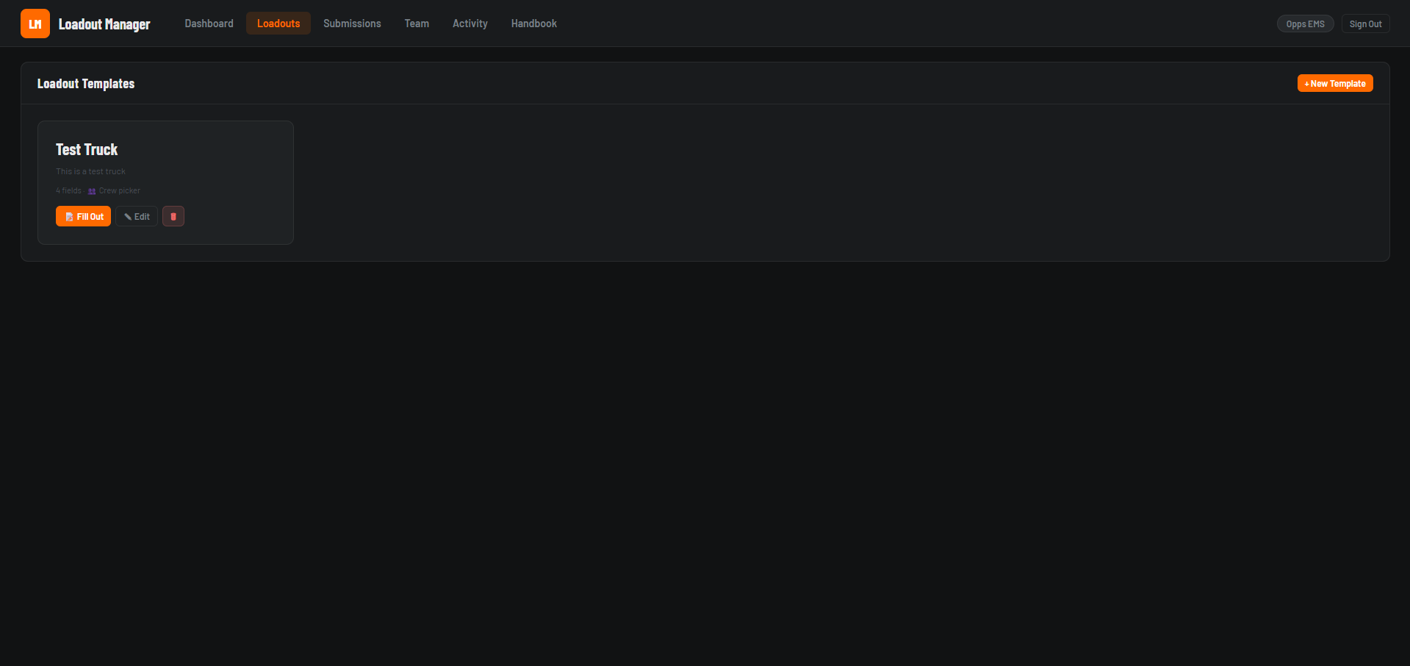Go to the Submissions tab

tap(352, 24)
